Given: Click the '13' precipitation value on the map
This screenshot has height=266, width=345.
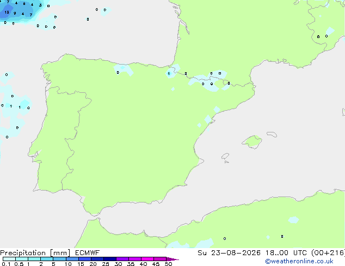Looking at the screenshot, I should tap(7, 12).
